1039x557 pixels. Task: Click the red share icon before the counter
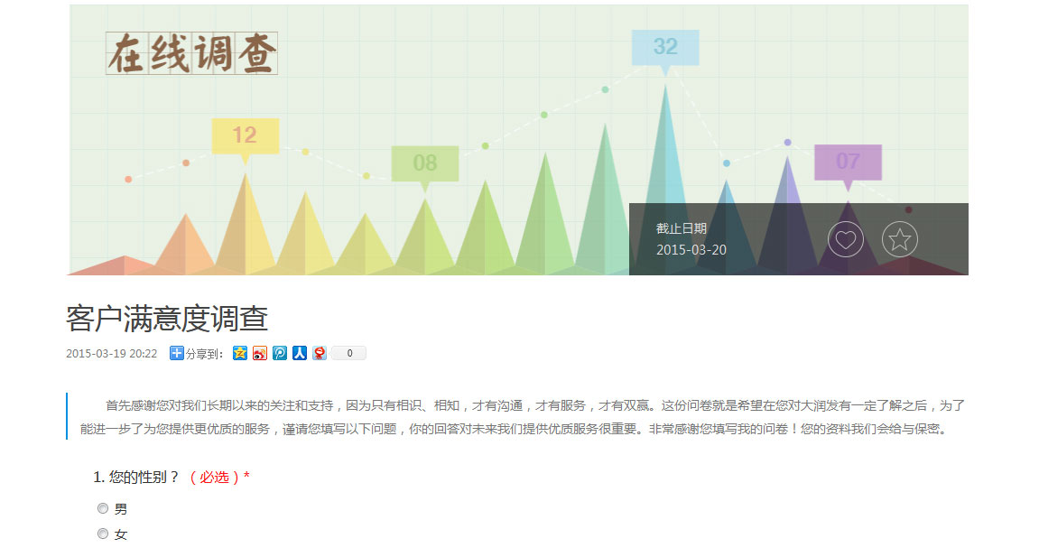pyautogui.click(x=320, y=353)
